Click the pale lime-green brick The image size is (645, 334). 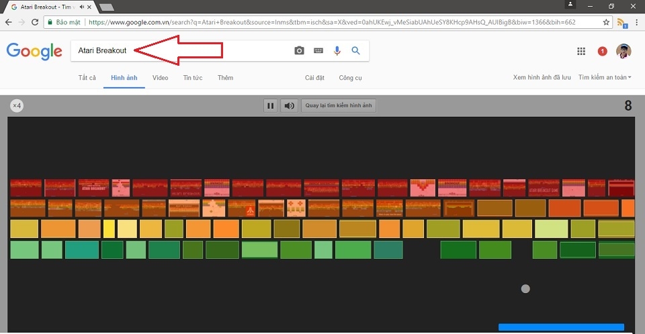[x=551, y=229]
